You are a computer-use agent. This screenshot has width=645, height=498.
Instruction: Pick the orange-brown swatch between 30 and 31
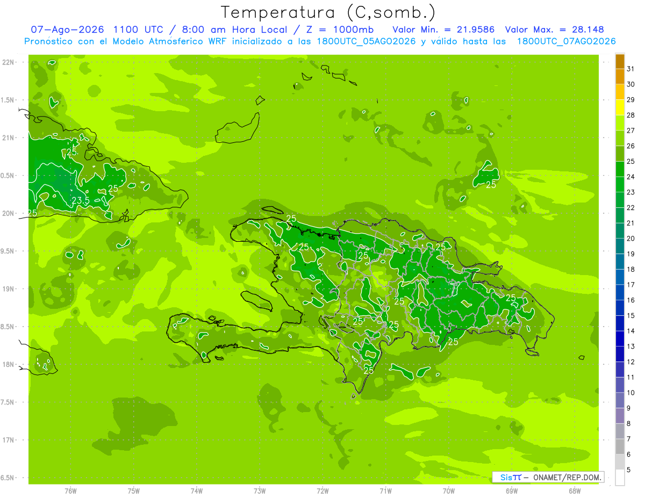tap(620, 76)
